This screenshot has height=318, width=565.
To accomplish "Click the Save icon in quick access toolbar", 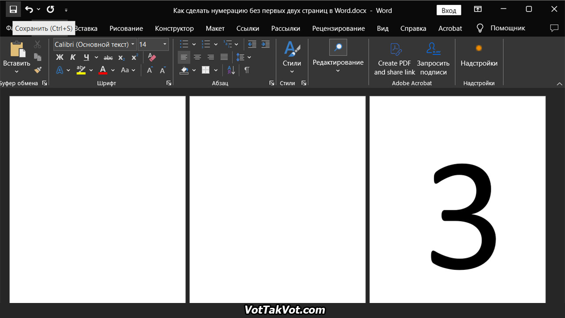I will tap(13, 9).
